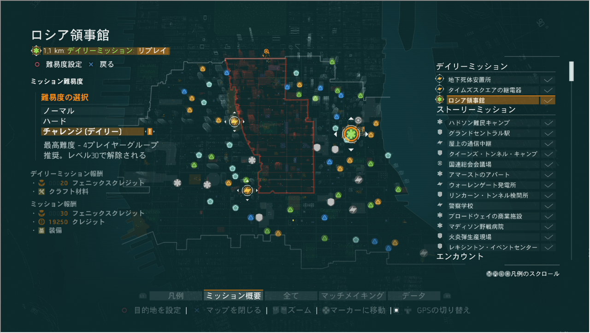The height and width of the screenshot is (333, 590).
Task: Toggle the checkmark for 警察学校
Action: pos(548,206)
